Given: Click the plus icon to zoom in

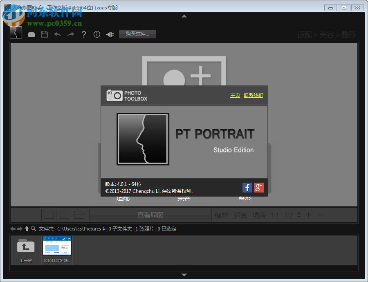Looking at the screenshot, I should [308, 215].
